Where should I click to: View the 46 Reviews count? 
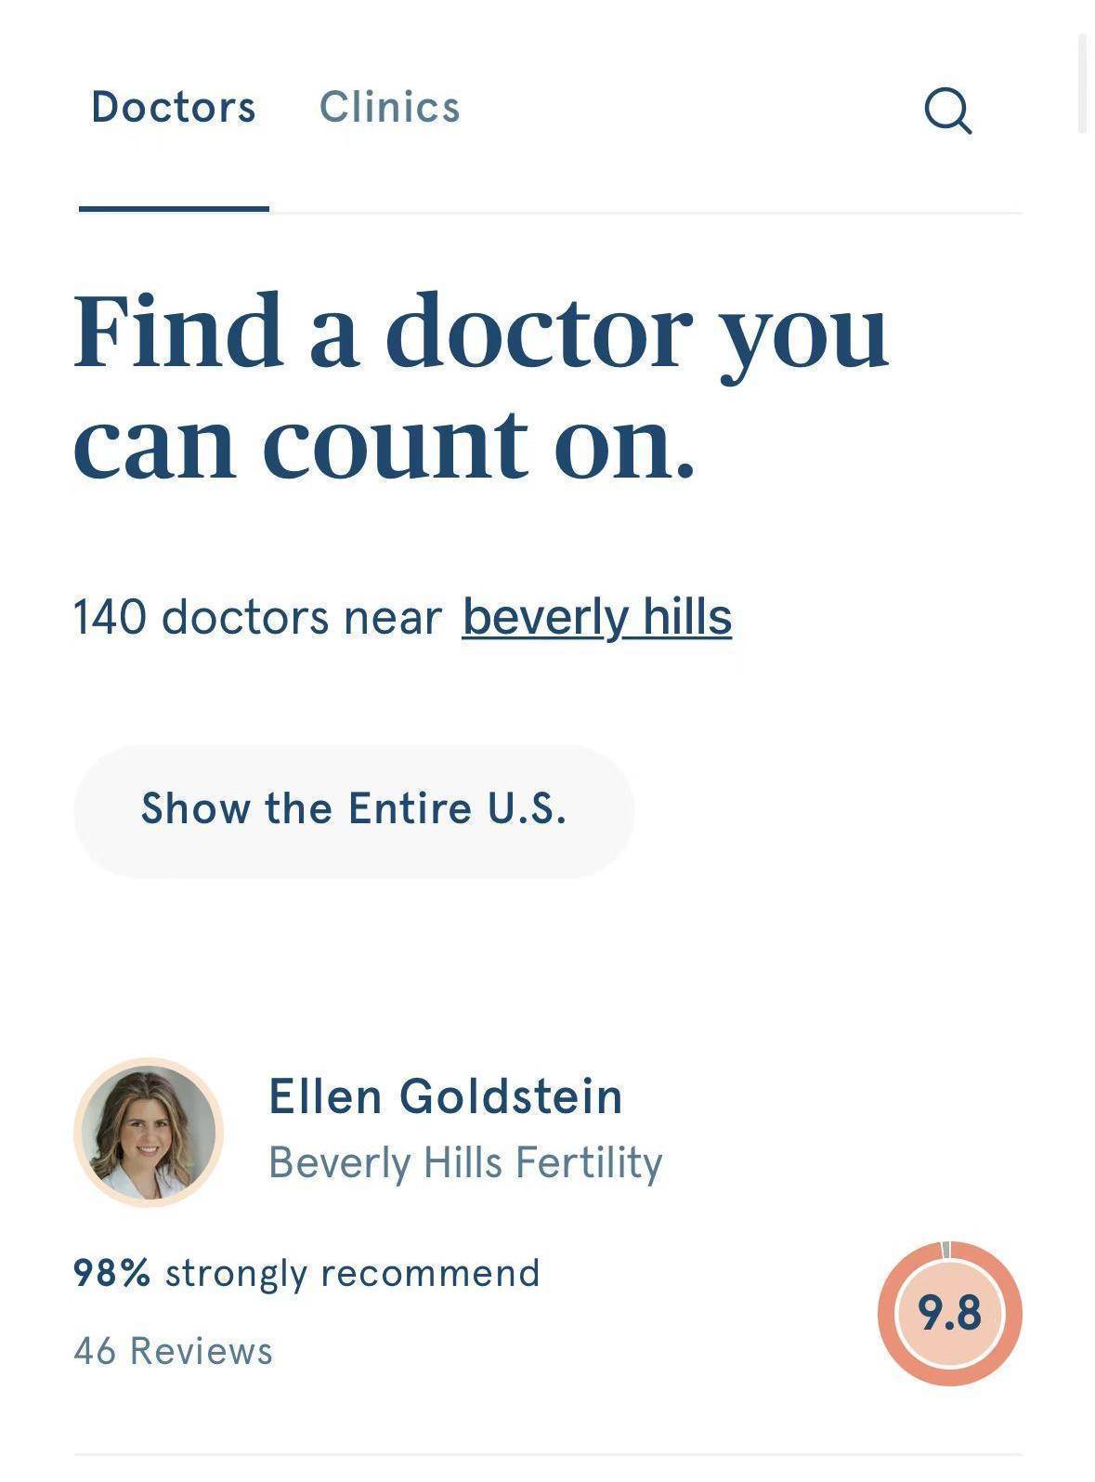click(x=174, y=1351)
